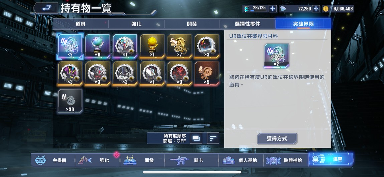Viewport: 384px width, 177px height.
Task: Select the N material with ×30
Action: (x=70, y=101)
